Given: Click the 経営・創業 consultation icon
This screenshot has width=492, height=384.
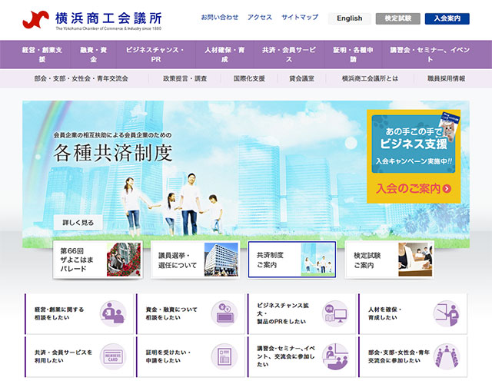Looking at the screenshot, I should click(x=113, y=313).
